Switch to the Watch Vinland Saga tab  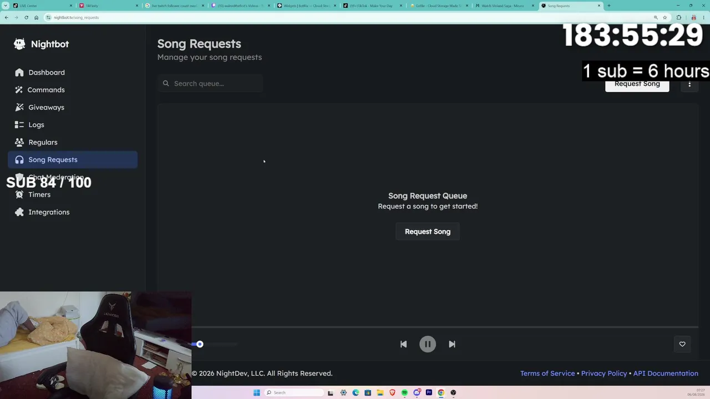click(x=505, y=6)
